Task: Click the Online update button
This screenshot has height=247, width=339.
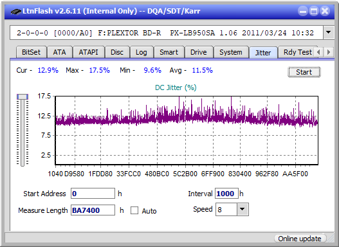Action: point(300,239)
